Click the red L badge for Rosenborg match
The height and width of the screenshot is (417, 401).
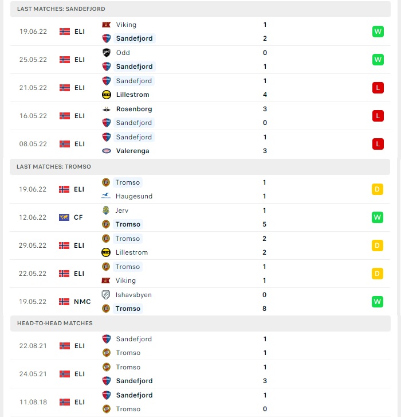pos(378,116)
